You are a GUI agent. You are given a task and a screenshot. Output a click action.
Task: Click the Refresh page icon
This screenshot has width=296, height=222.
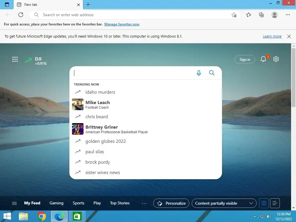coord(21,15)
